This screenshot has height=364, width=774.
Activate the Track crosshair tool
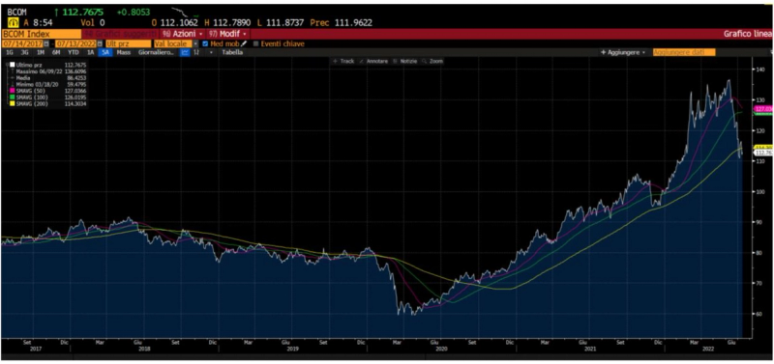343,61
